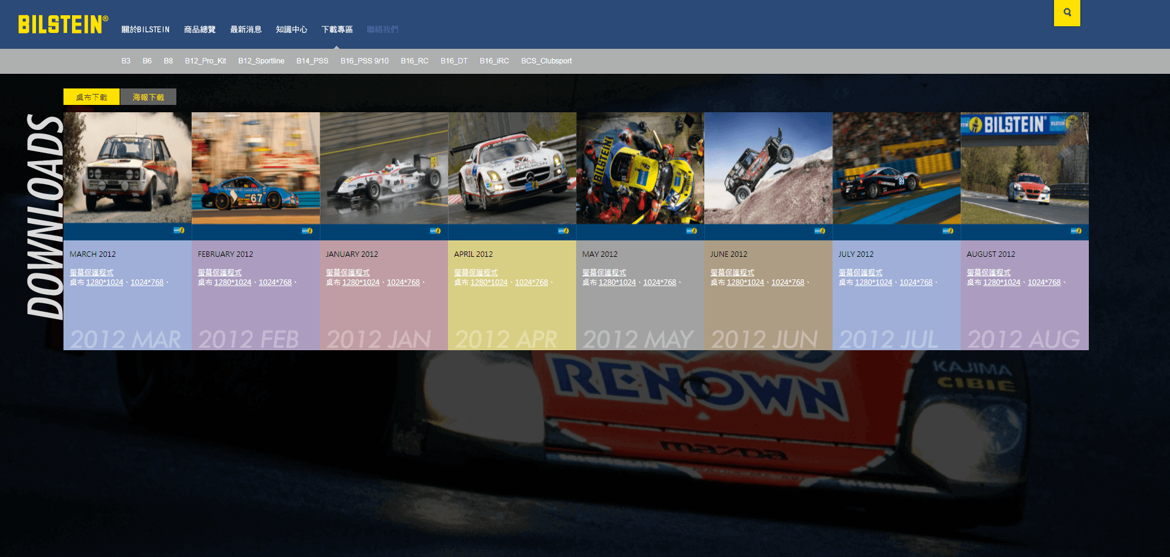This screenshot has height=557, width=1170.
Task: Switch to 桌布下載 tab
Action: pyautogui.click(x=92, y=97)
